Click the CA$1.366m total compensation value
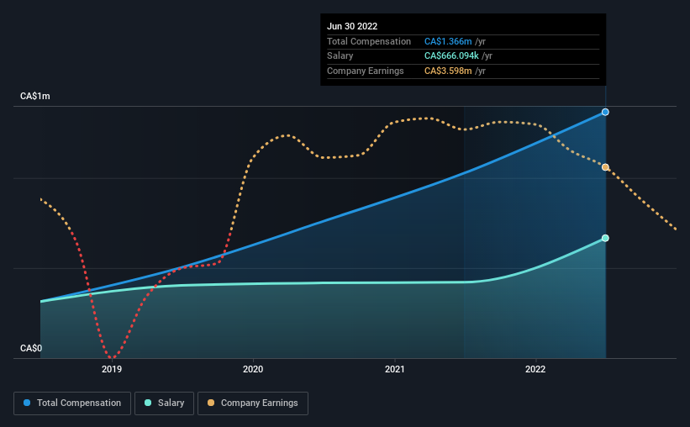This screenshot has height=427, width=690. (448, 41)
